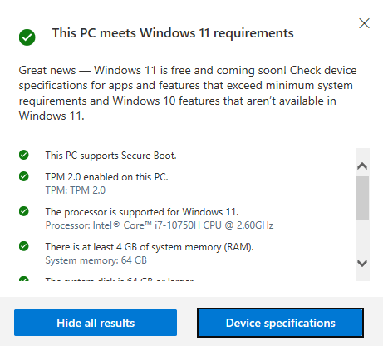Click the results list scroll-up arrow
The width and height of the screenshot is (383, 346).
(362, 166)
